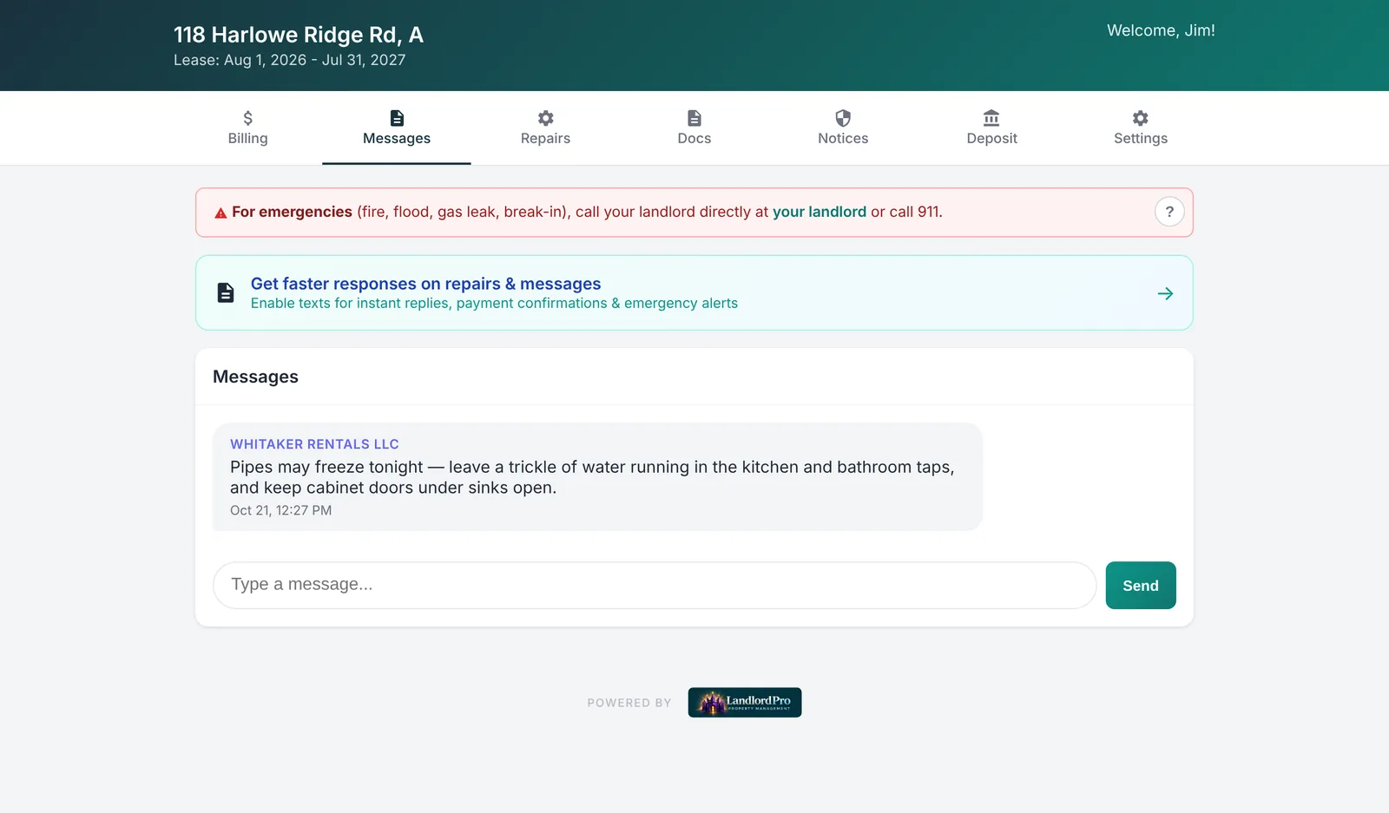The height and width of the screenshot is (813, 1389).
Task: Click the '118 Harlowe Ridge Rd, A' address
Action: coord(299,35)
